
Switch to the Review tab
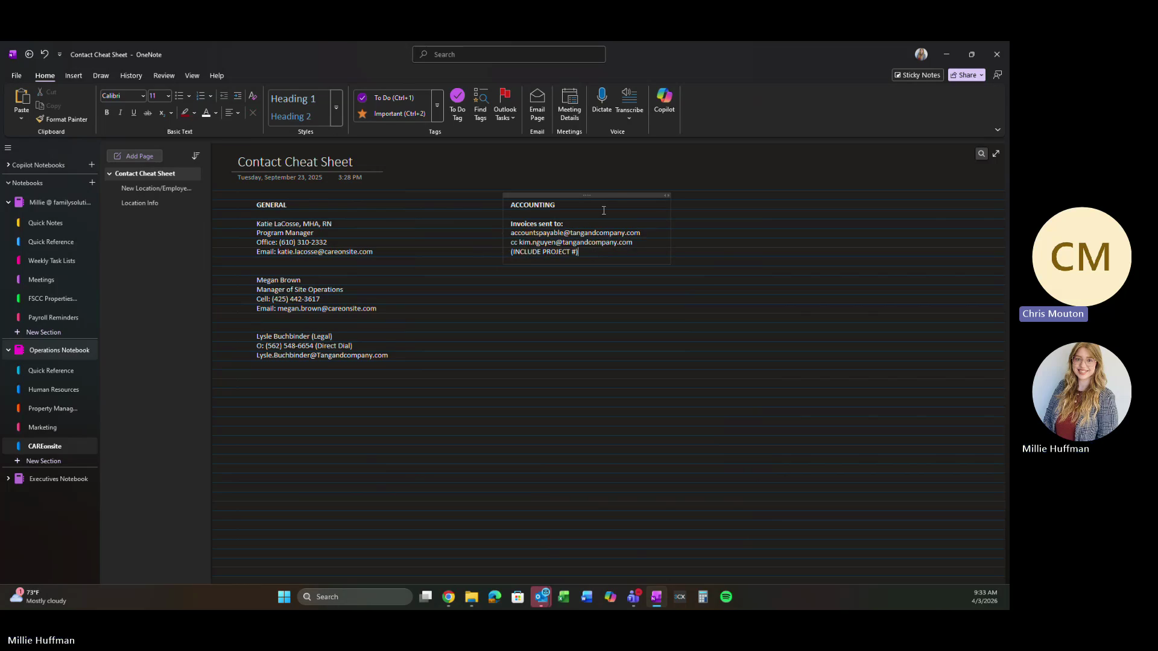coord(163,75)
